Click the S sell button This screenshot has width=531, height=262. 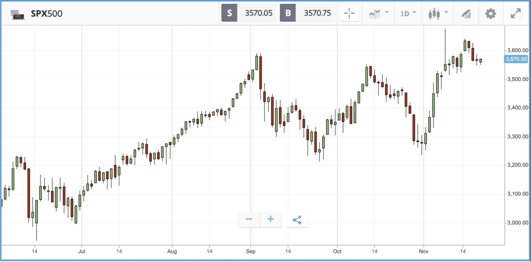(229, 13)
